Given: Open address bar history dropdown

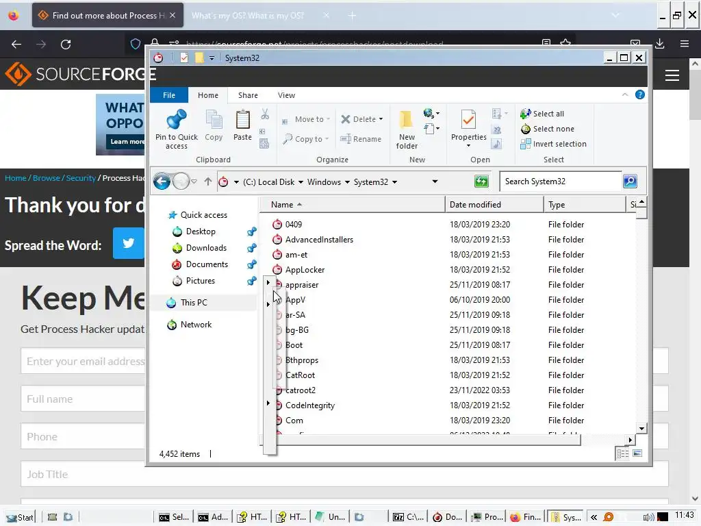Looking at the screenshot, I should click(x=435, y=181).
